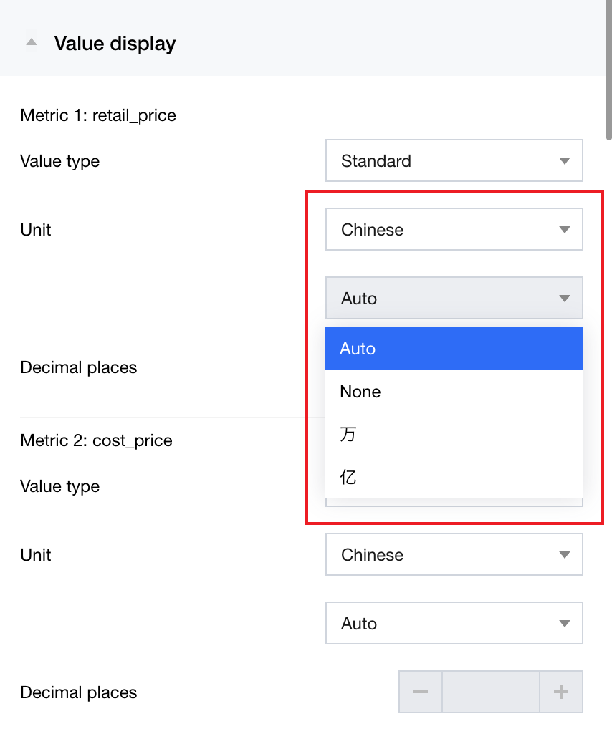Click the Value display section title

[x=115, y=44]
